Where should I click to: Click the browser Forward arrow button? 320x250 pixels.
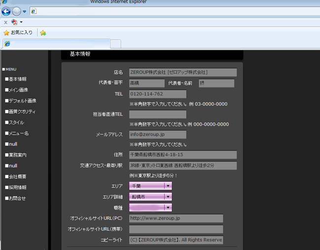16,11
